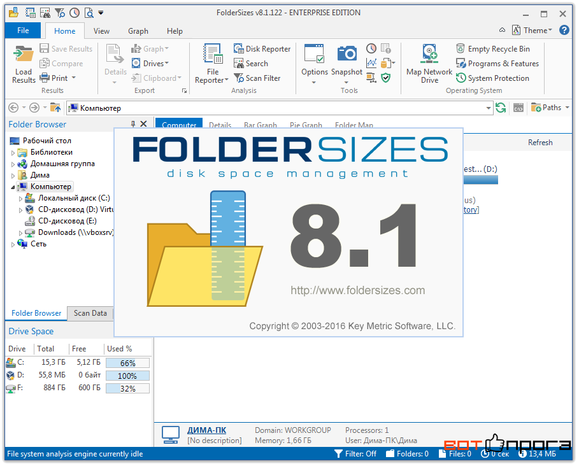Open System Protection
The width and height of the screenshot is (579, 466).
click(492, 78)
